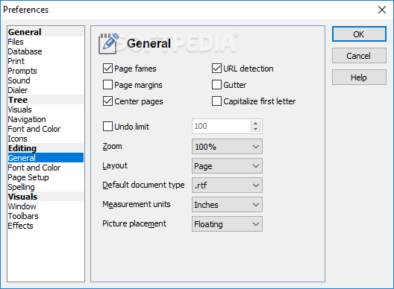Open Default document type dropdown

coord(227,185)
